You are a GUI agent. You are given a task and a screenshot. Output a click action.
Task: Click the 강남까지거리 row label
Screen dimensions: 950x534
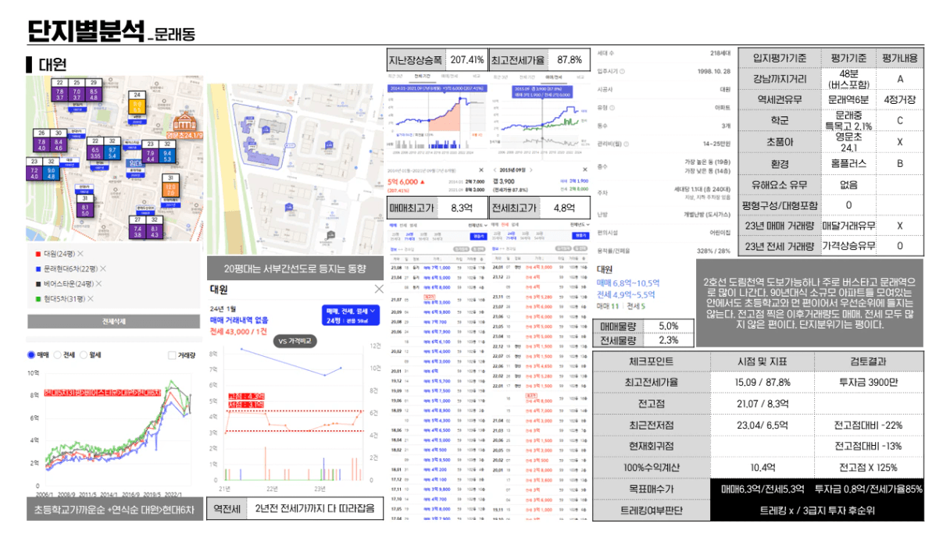pos(778,79)
